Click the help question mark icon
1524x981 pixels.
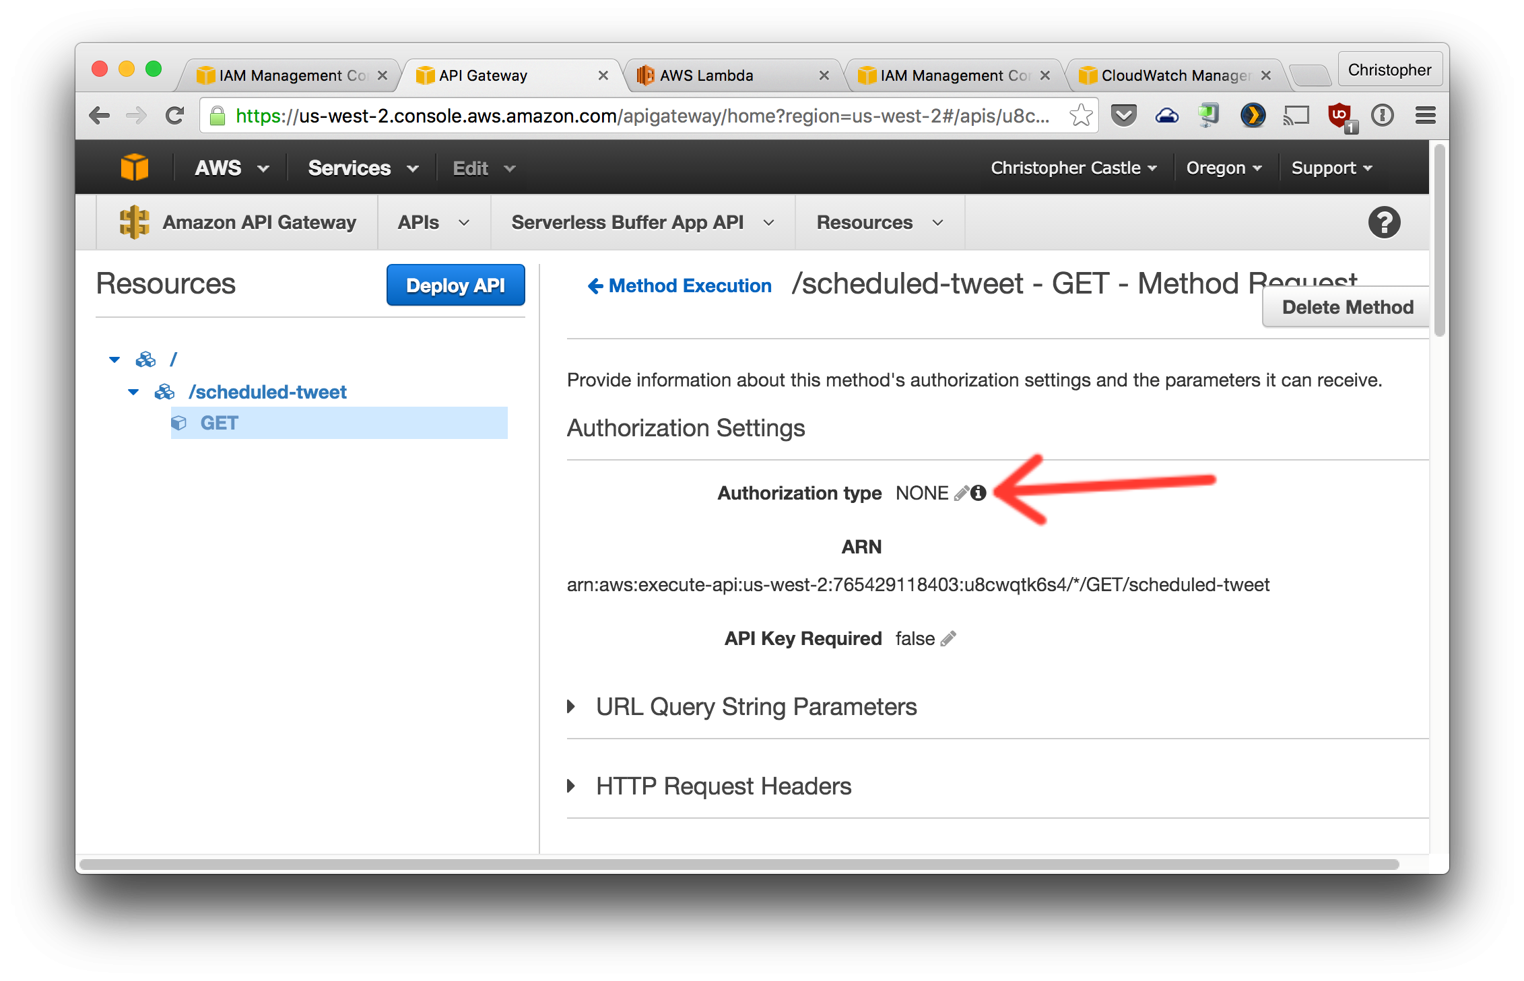point(1384,222)
